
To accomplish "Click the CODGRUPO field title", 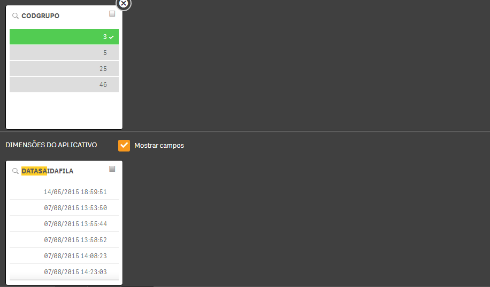I will pos(40,16).
